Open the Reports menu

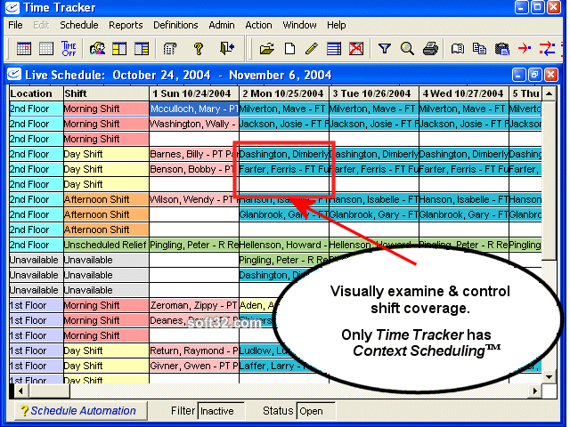click(126, 25)
